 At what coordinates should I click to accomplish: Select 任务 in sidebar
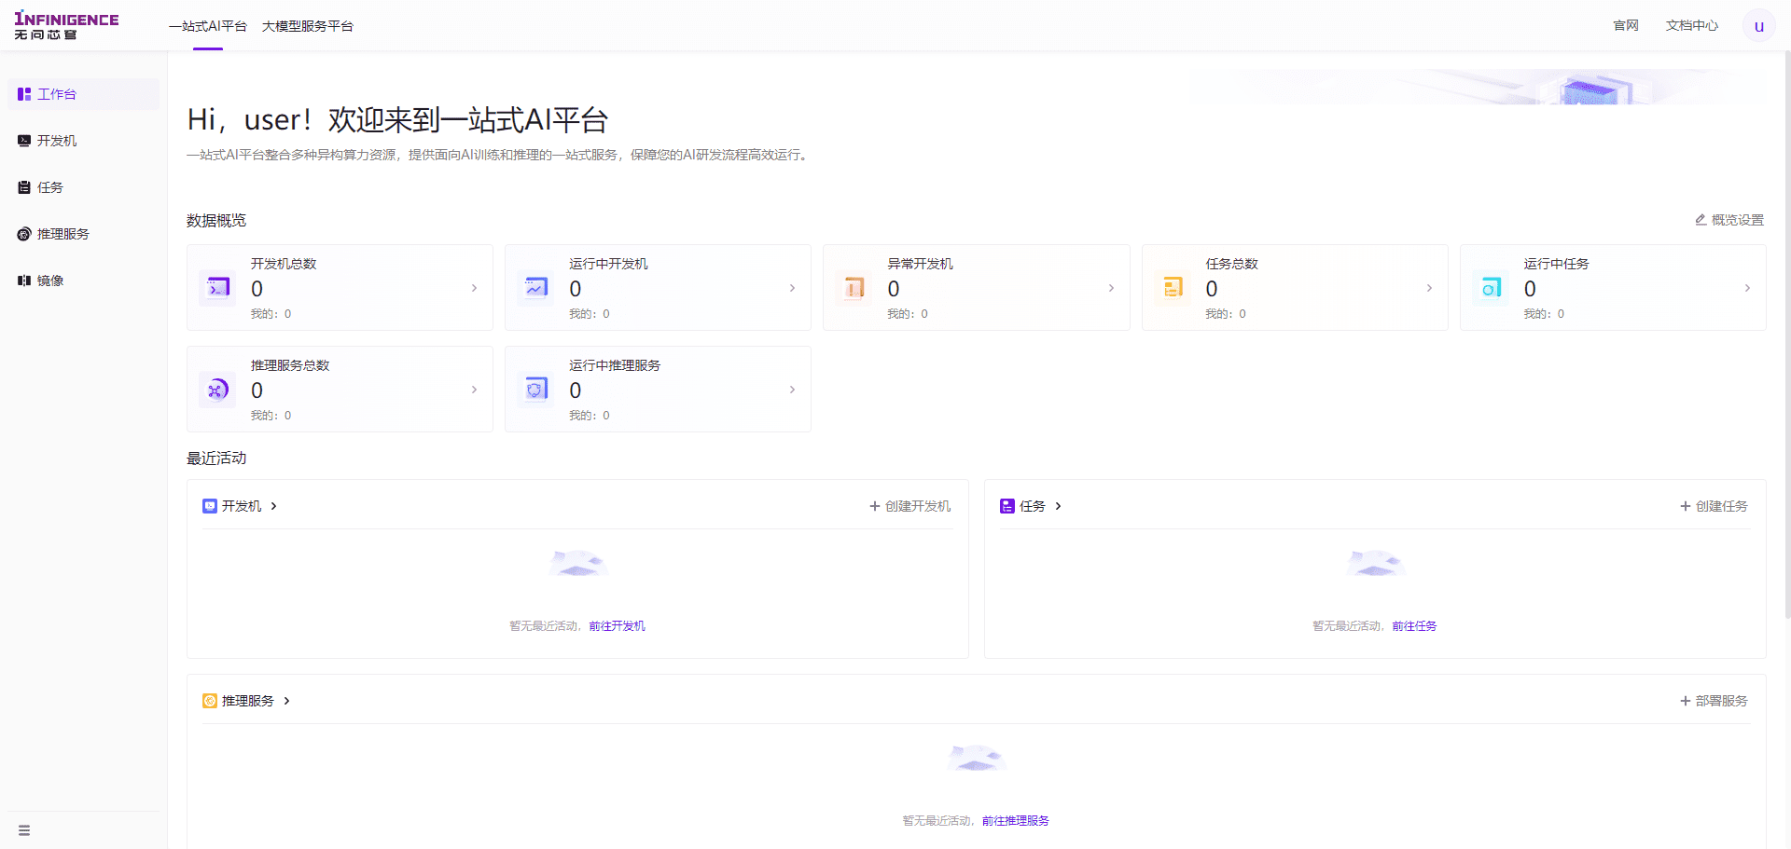pyautogui.click(x=84, y=187)
